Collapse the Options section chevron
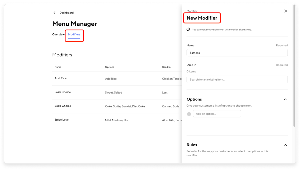 pos(285,99)
